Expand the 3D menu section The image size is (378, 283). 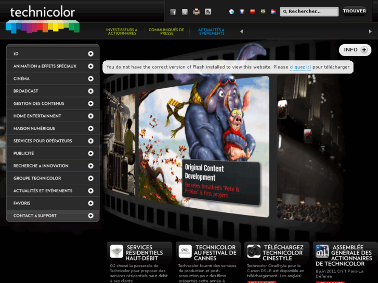point(90,53)
